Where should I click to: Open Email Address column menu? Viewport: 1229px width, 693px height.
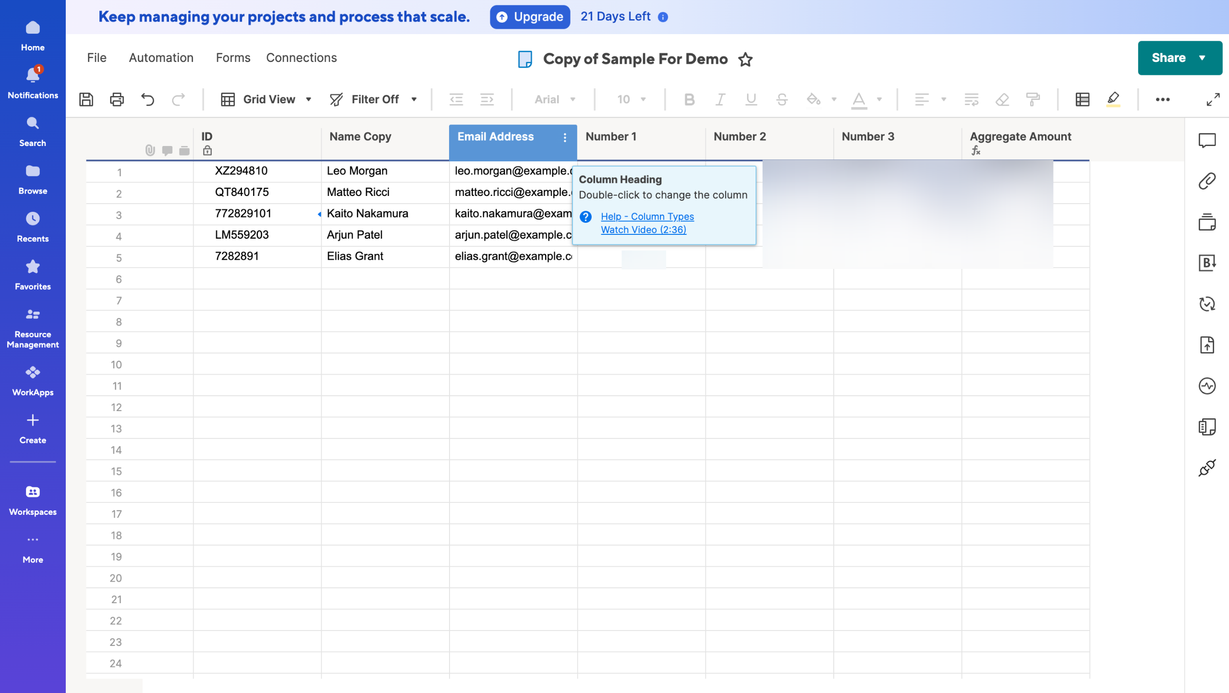565,137
